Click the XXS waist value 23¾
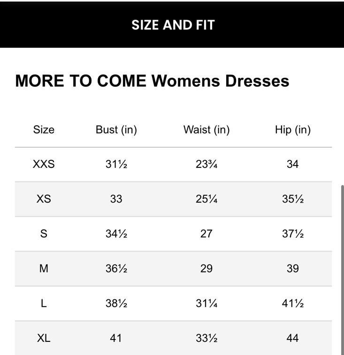The image size is (344, 355). [x=206, y=165]
